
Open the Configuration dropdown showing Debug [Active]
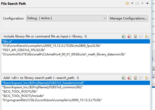(x=66, y=18)
